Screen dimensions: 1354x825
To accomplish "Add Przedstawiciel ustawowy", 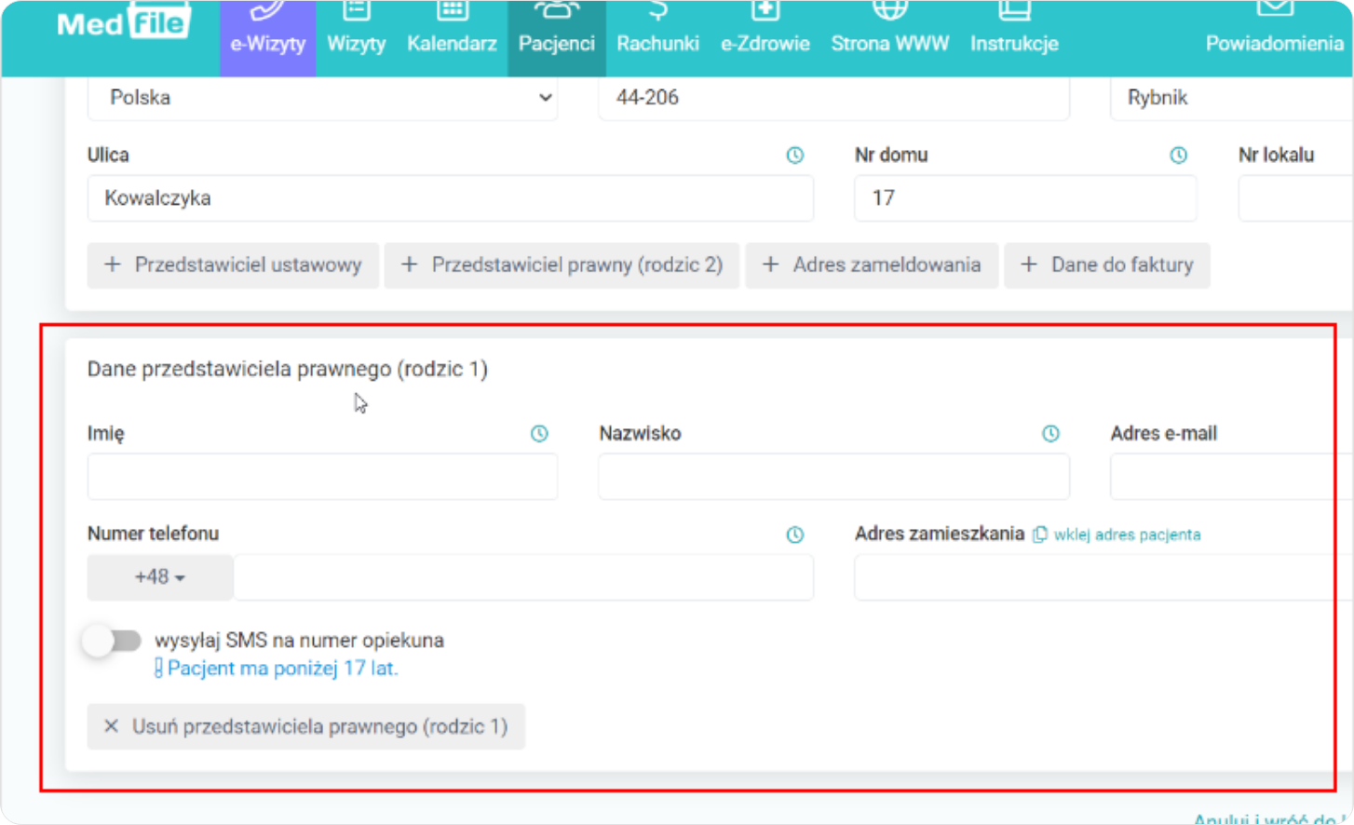I will (x=233, y=265).
